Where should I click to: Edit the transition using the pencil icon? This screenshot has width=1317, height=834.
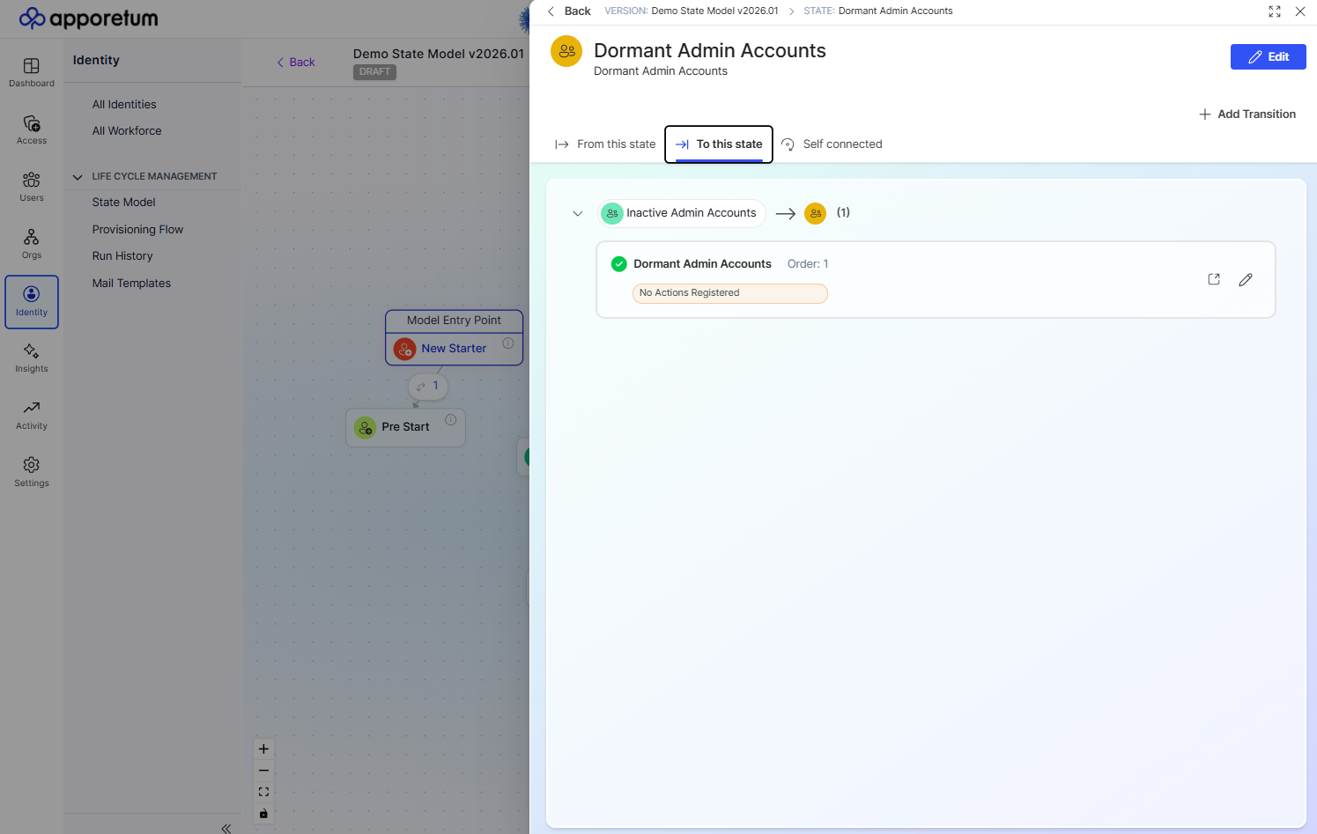[x=1245, y=279]
